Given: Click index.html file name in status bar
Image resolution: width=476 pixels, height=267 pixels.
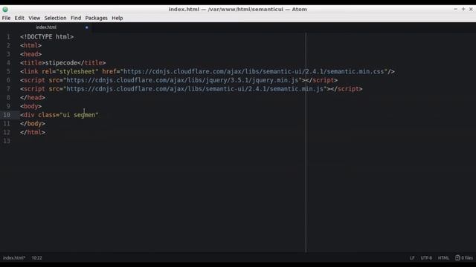Looking at the screenshot, I should [x=14, y=258].
